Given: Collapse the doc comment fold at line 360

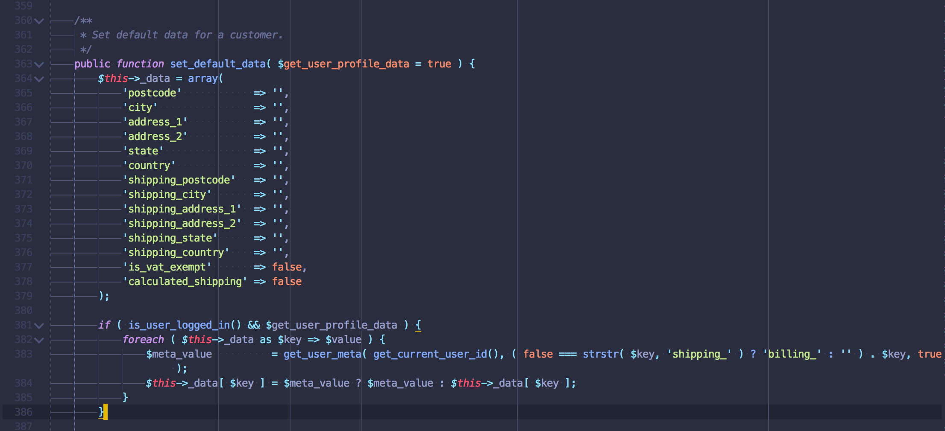Looking at the screenshot, I should 39,21.
